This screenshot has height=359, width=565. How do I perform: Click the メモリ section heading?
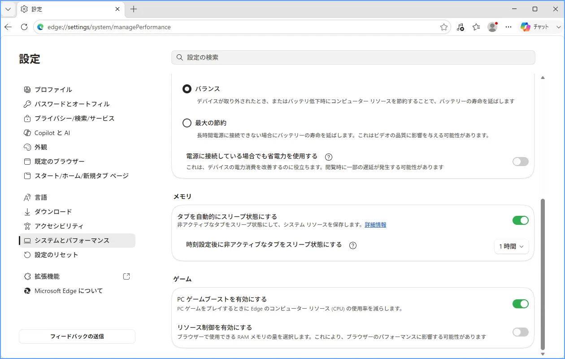[183, 197]
